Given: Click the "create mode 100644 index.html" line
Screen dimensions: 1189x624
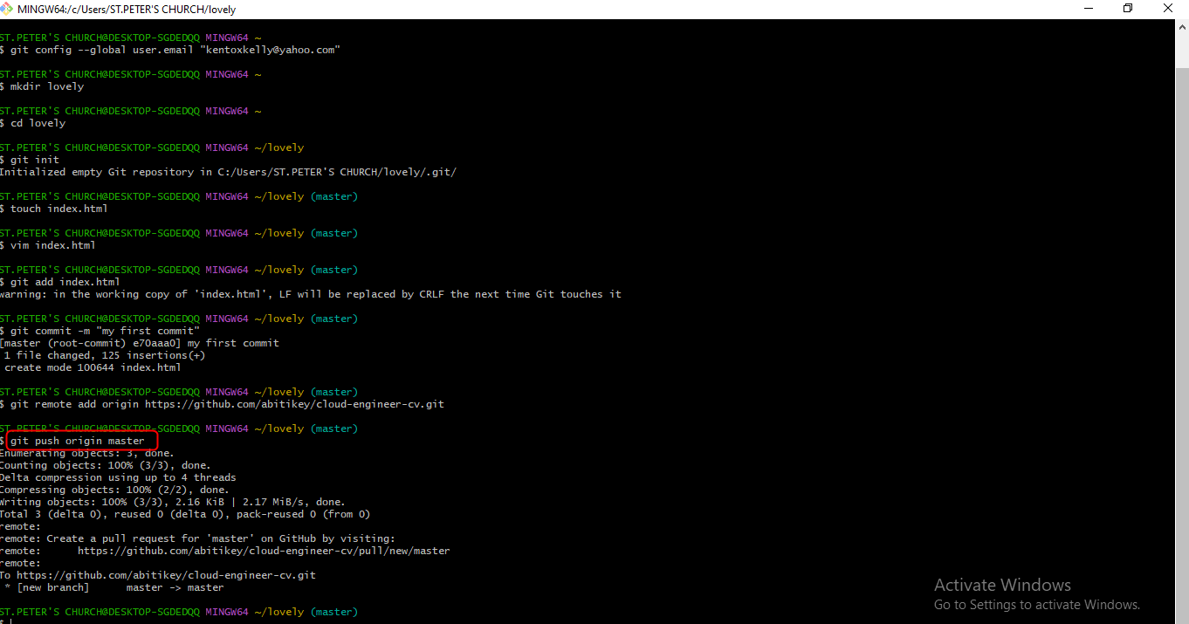Looking at the screenshot, I should (x=93, y=367).
